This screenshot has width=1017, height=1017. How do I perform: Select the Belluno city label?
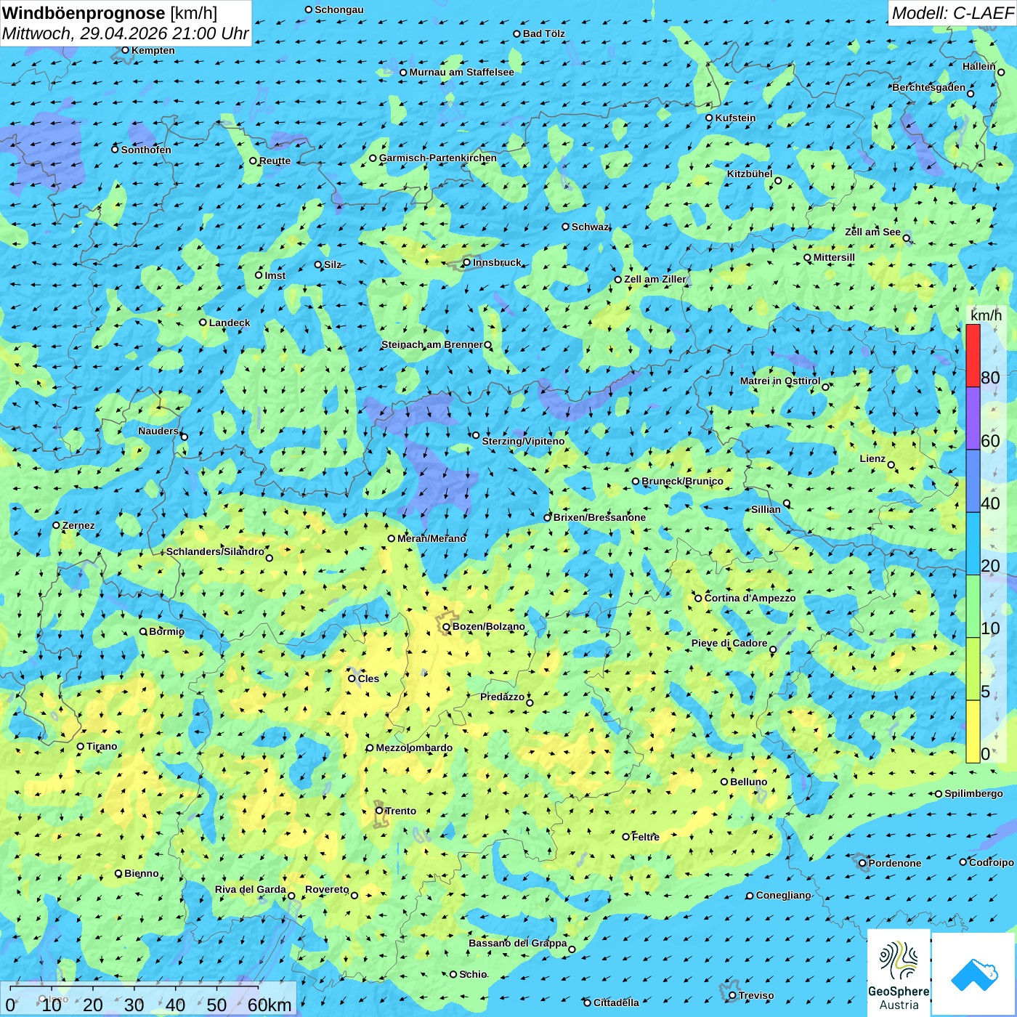pos(748,782)
